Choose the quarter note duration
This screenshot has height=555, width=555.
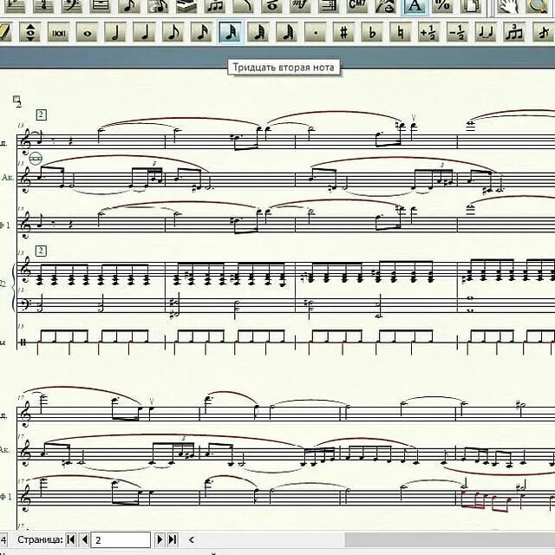[145, 33]
